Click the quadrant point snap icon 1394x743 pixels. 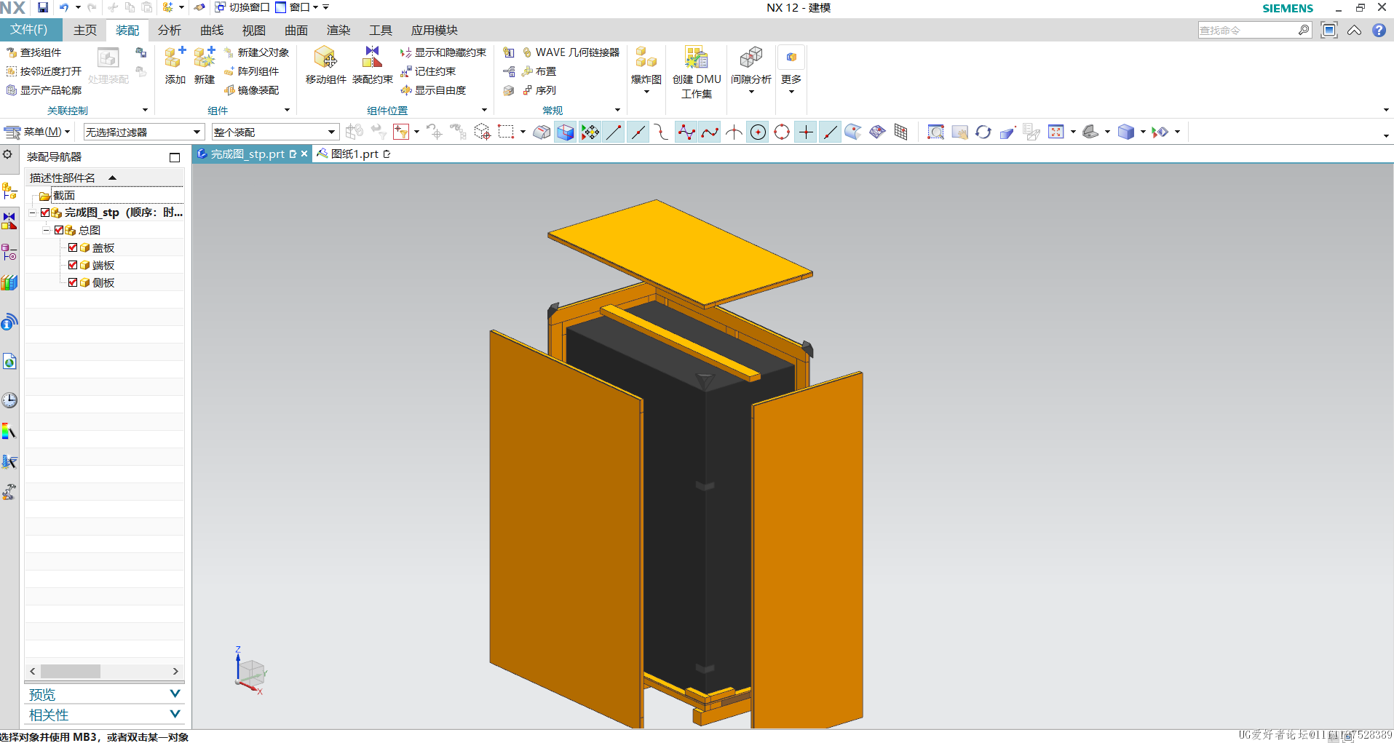pyautogui.click(x=782, y=132)
